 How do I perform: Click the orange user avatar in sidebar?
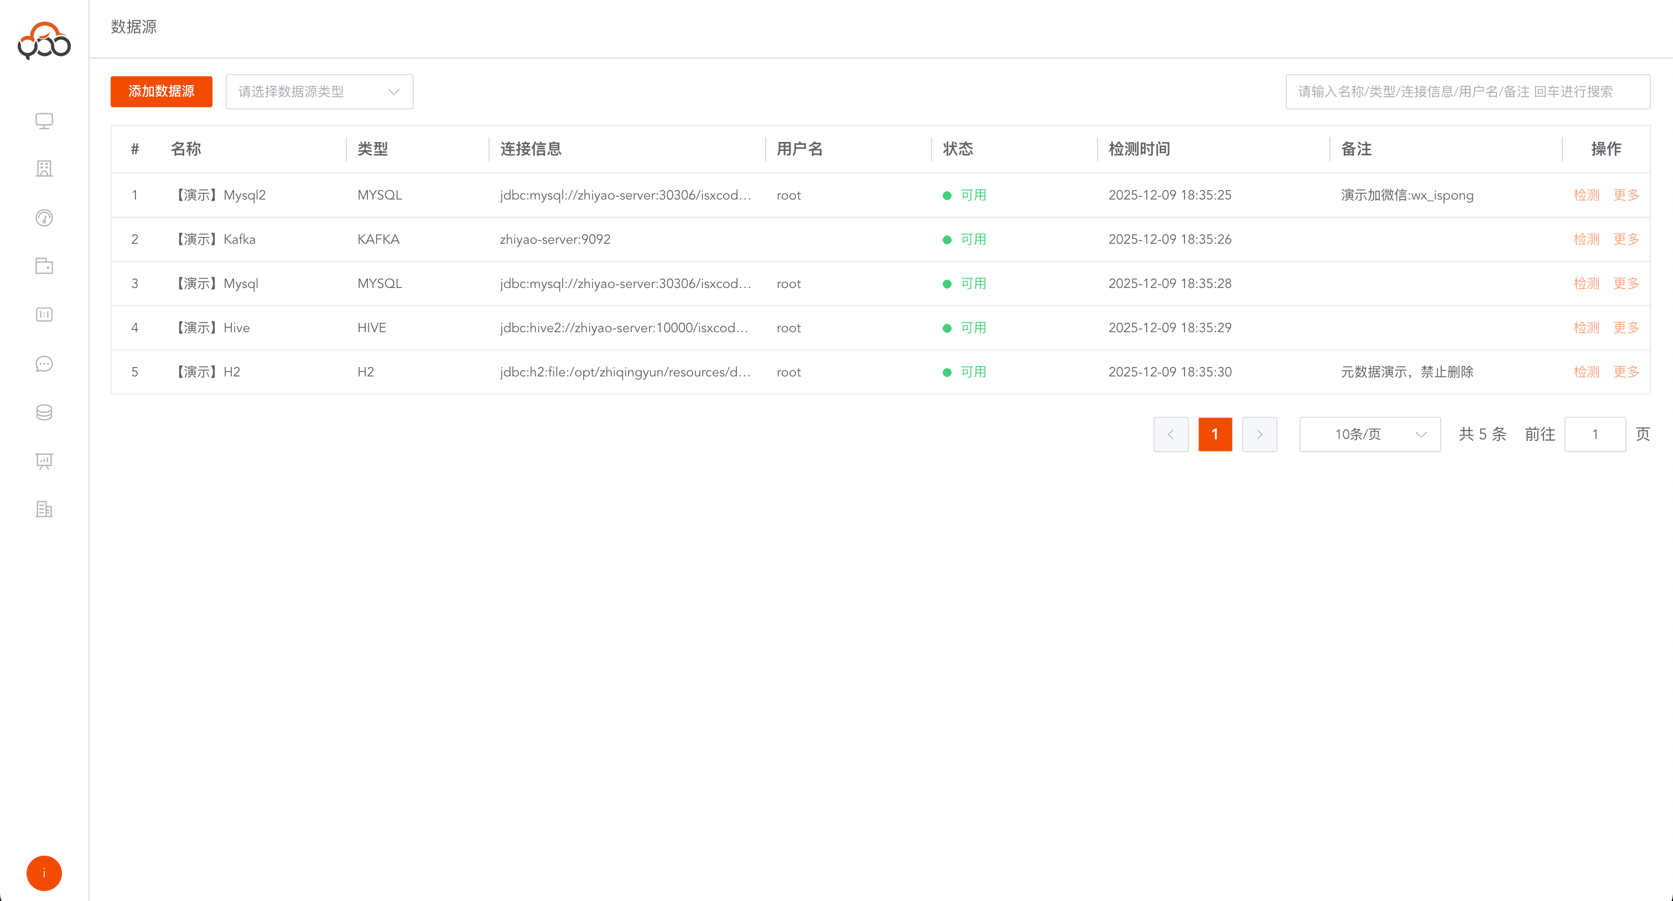click(x=44, y=873)
